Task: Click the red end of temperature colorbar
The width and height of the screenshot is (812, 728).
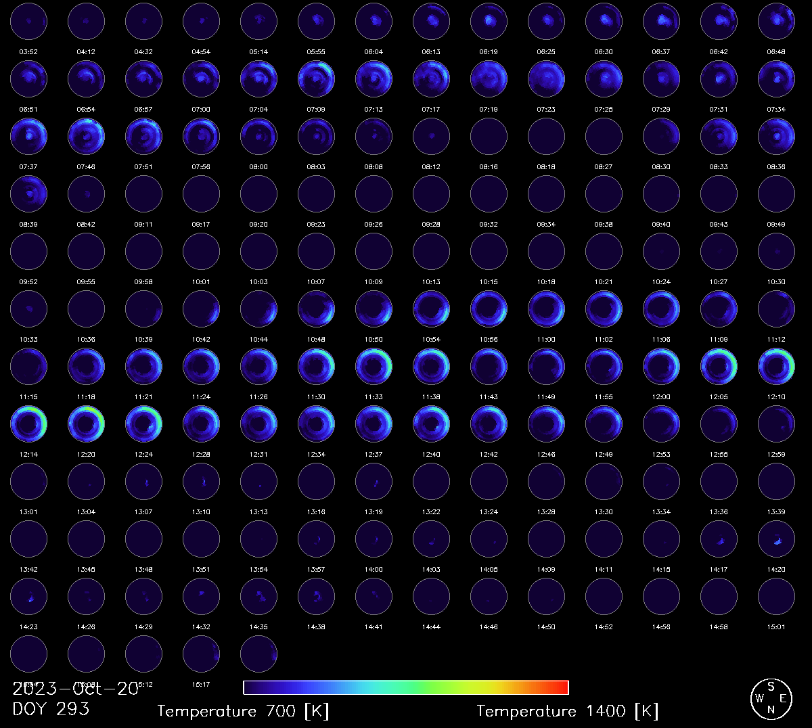Action: click(560, 687)
